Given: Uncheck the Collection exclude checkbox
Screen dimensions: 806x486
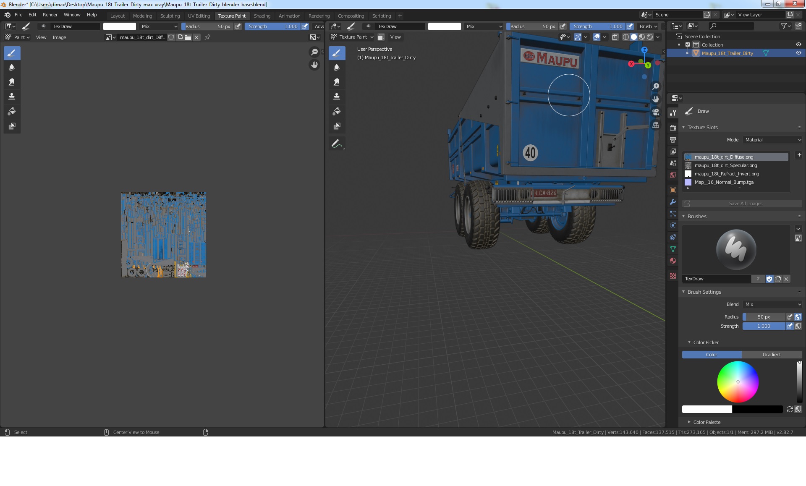Looking at the screenshot, I should (688, 45).
